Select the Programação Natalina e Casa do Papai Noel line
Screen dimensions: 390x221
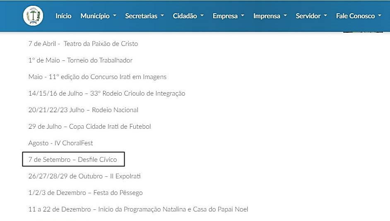click(138, 209)
